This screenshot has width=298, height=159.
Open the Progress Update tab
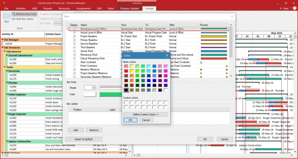click(x=129, y=9)
